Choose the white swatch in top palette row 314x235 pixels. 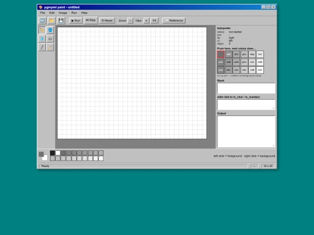coord(58,153)
